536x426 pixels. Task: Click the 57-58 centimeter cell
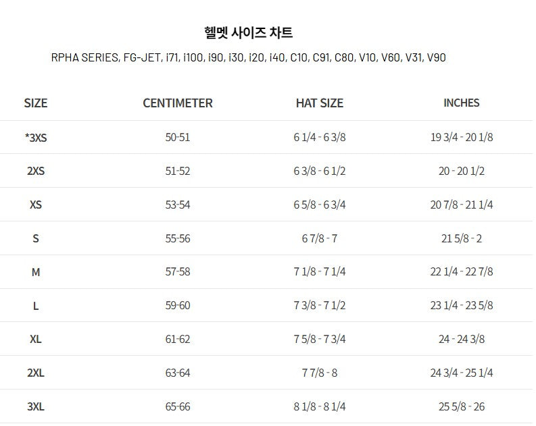178,272
